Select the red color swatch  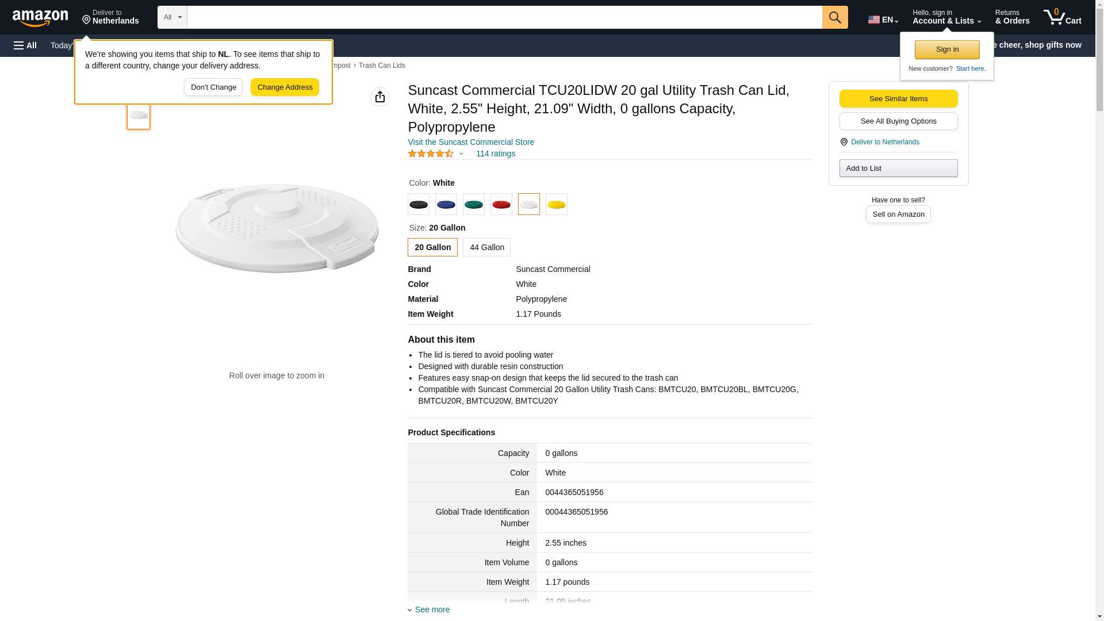501,204
